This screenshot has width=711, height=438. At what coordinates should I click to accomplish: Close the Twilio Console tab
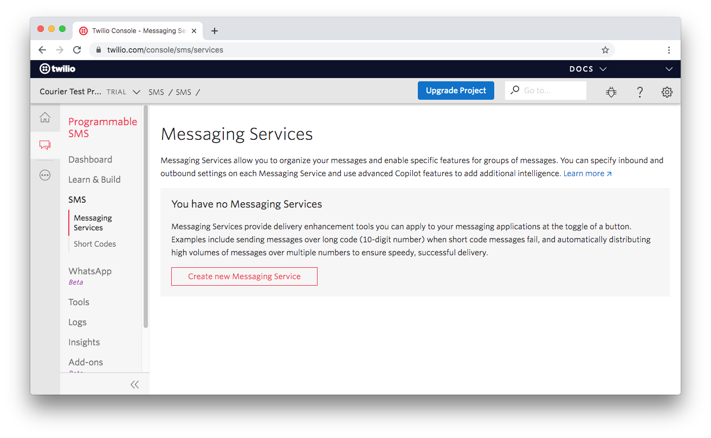(x=194, y=31)
